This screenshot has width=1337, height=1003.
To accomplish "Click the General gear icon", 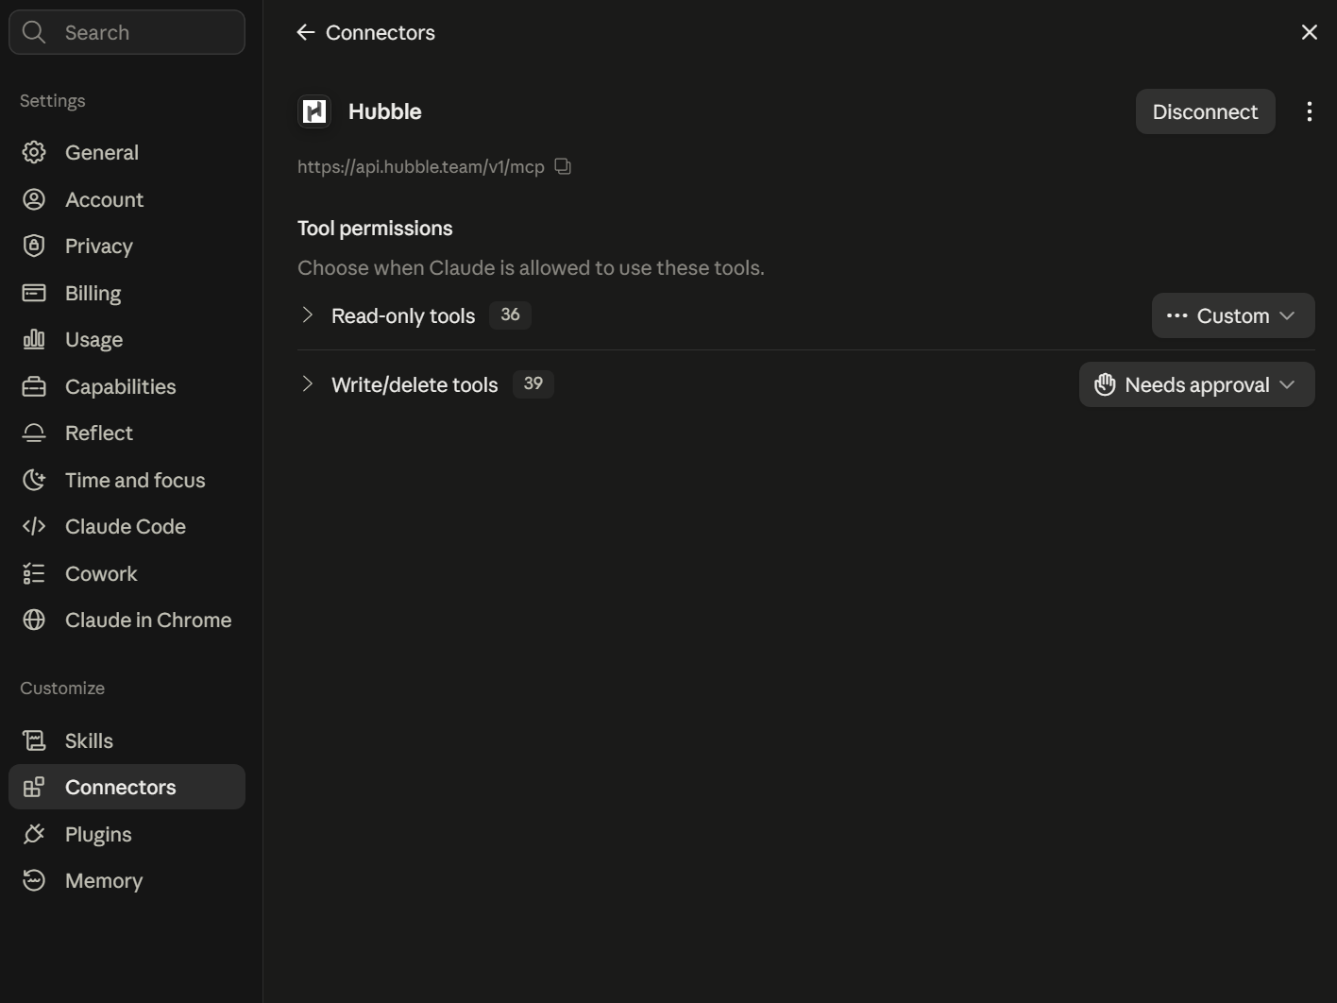I will tap(34, 152).
